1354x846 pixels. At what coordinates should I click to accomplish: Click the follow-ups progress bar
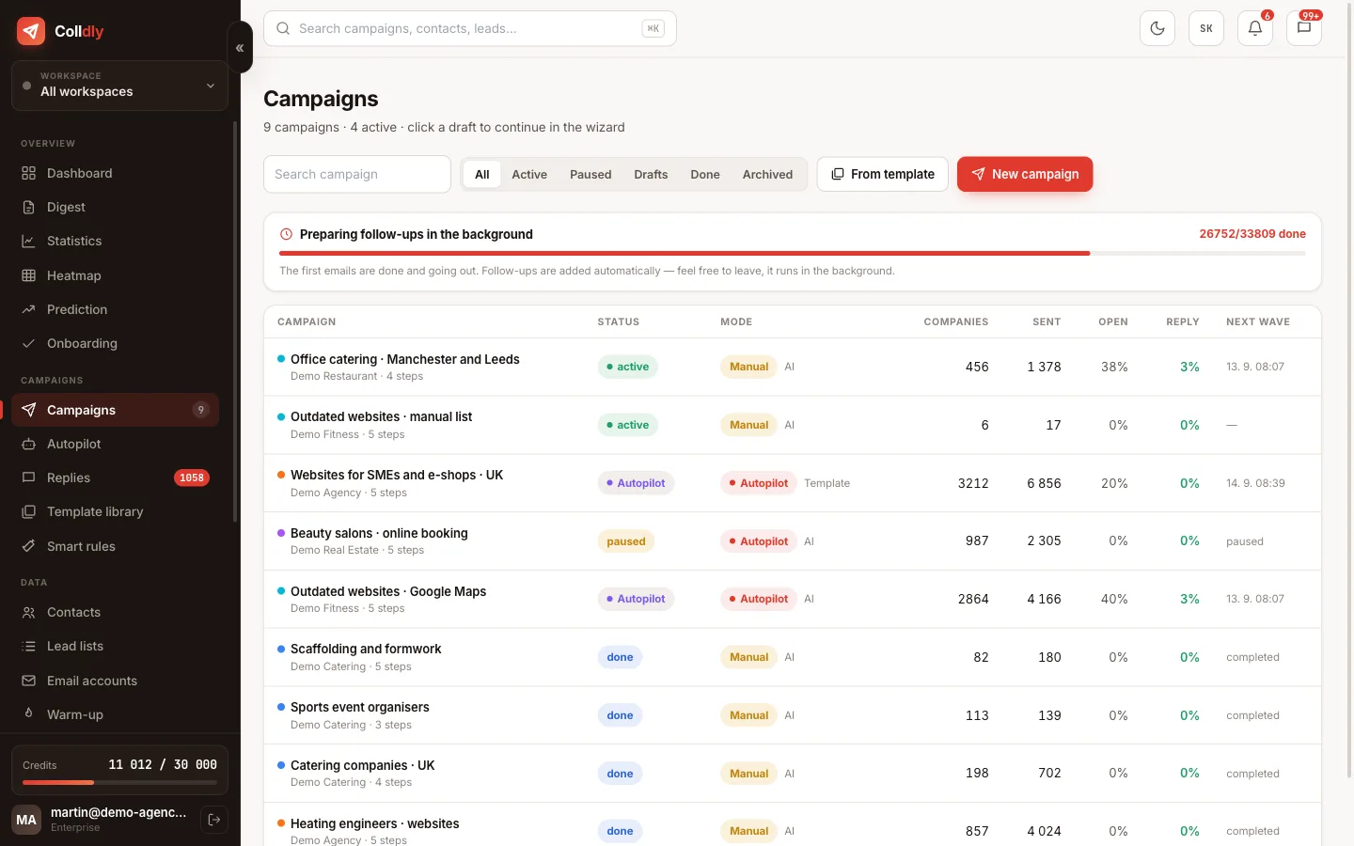(x=792, y=253)
